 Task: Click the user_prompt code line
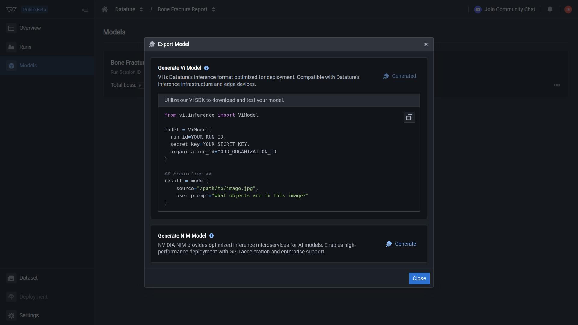pyautogui.click(x=242, y=196)
